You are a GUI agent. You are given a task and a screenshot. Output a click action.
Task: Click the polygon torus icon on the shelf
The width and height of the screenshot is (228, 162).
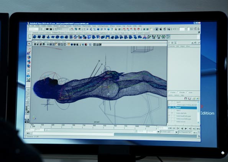click(57, 37)
